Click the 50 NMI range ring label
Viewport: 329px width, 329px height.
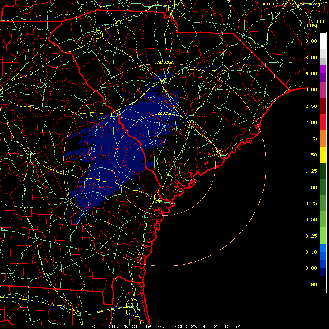click(x=164, y=114)
